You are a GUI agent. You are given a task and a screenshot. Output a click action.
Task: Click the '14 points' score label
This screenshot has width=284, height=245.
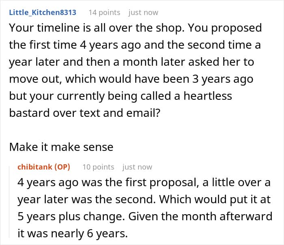point(104,13)
